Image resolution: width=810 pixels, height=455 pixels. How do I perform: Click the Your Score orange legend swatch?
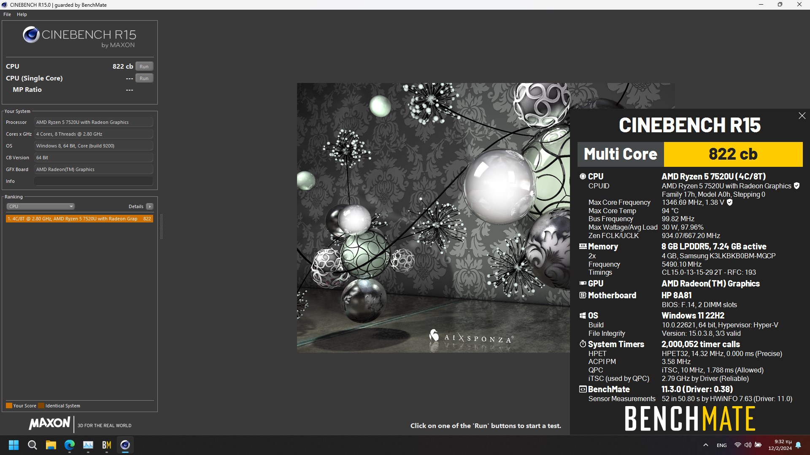9,406
